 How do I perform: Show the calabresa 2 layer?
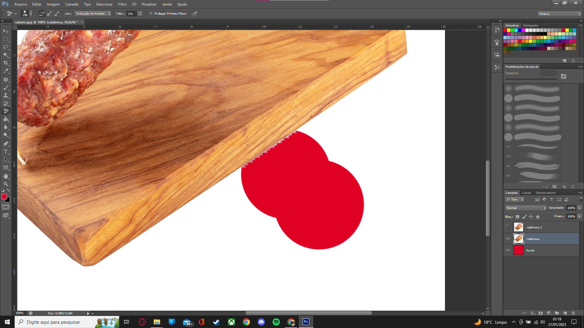click(508, 227)
